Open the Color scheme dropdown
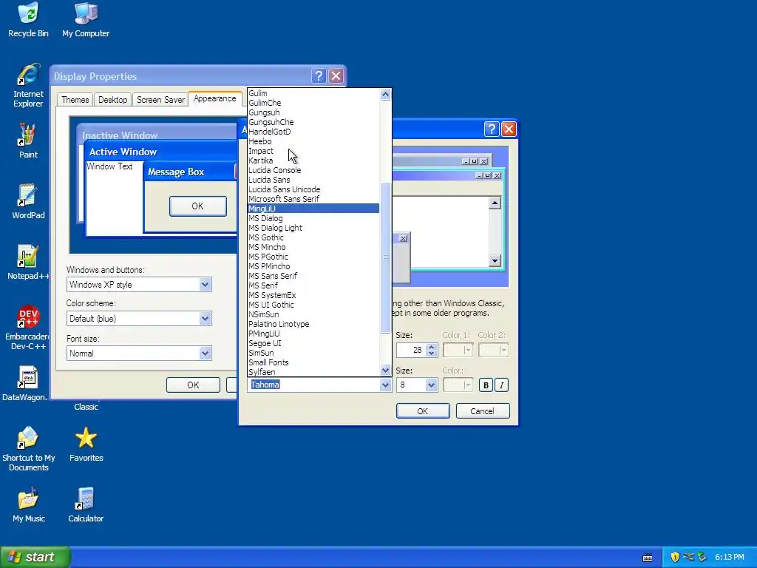 tap(139, 318)
